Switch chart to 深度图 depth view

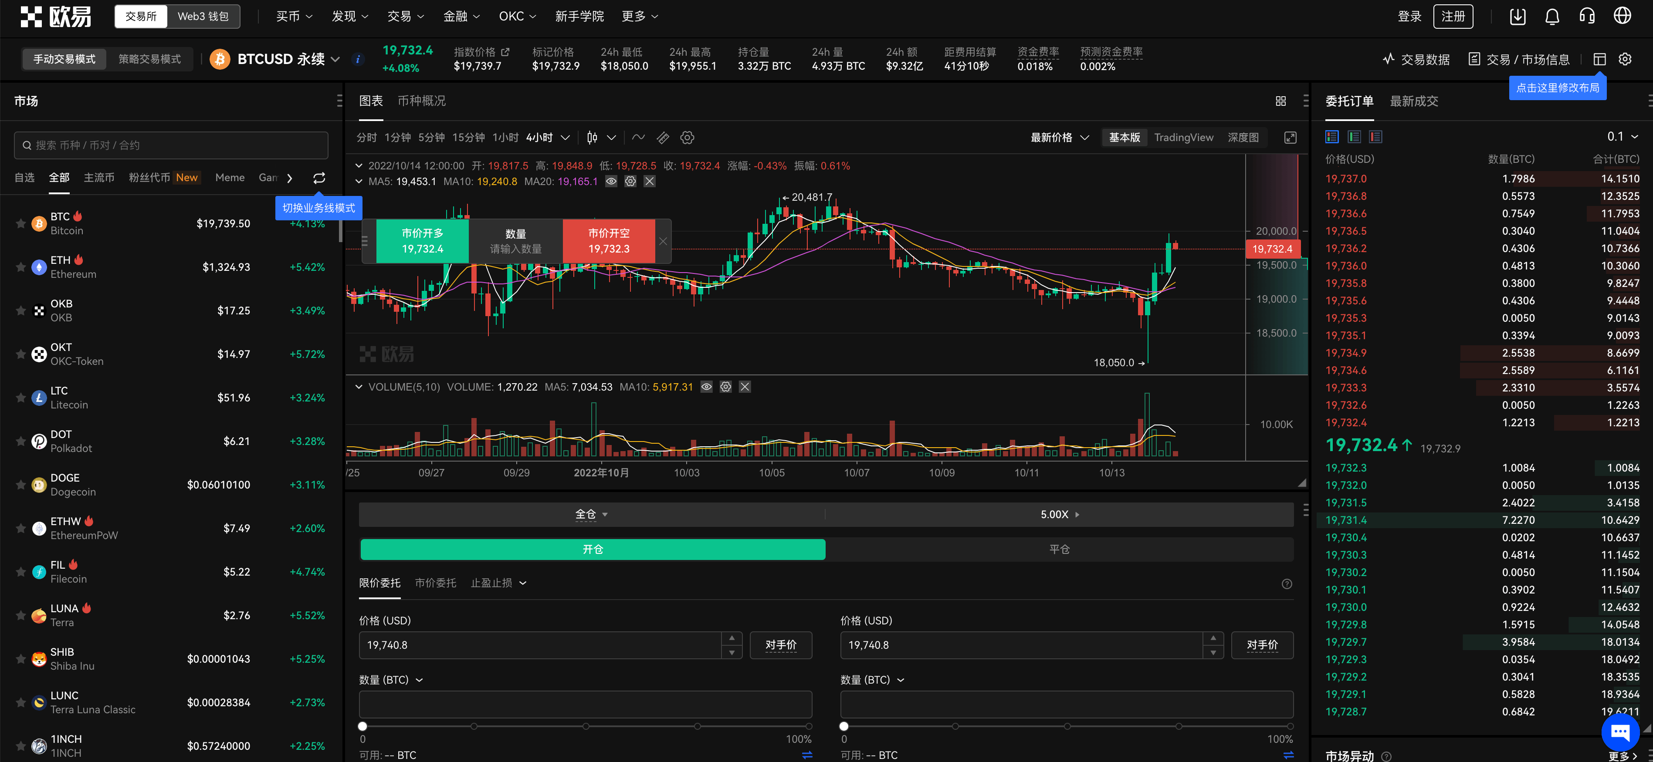[1242, 137]
